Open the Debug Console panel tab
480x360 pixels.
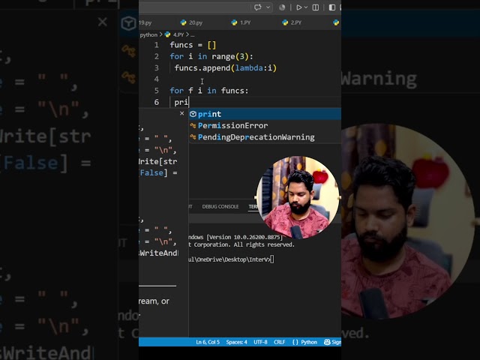click(x=220, y=207)
